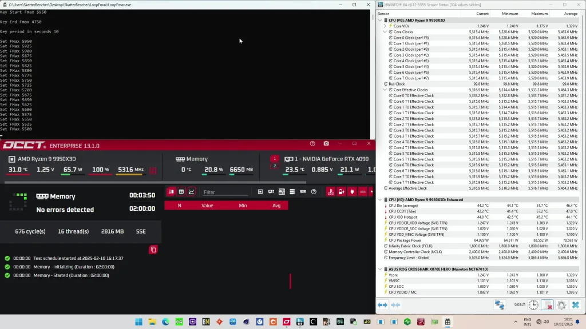This screenshot has width=586, height=329.
Task: Toggle the temperature sensor type filter
Action: tap(331, 192)
